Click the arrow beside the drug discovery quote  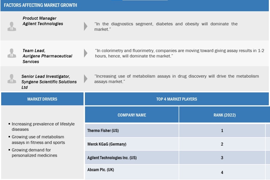point(85,79)
